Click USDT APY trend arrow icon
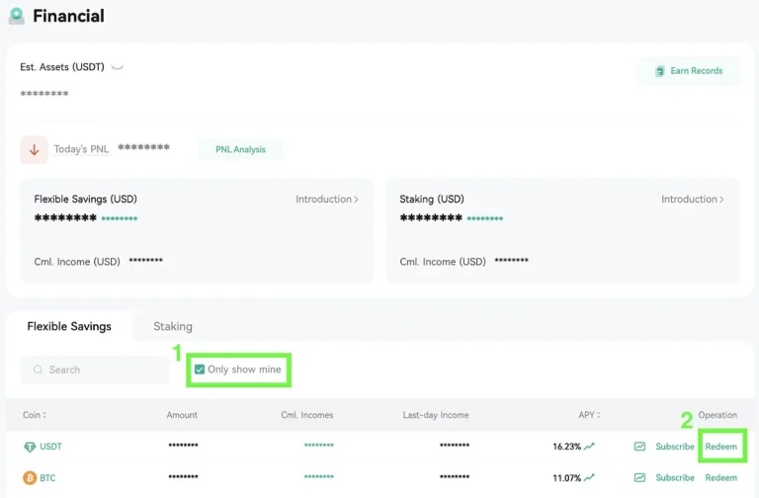This screenshot has width=759, height=498. [589, 447]
